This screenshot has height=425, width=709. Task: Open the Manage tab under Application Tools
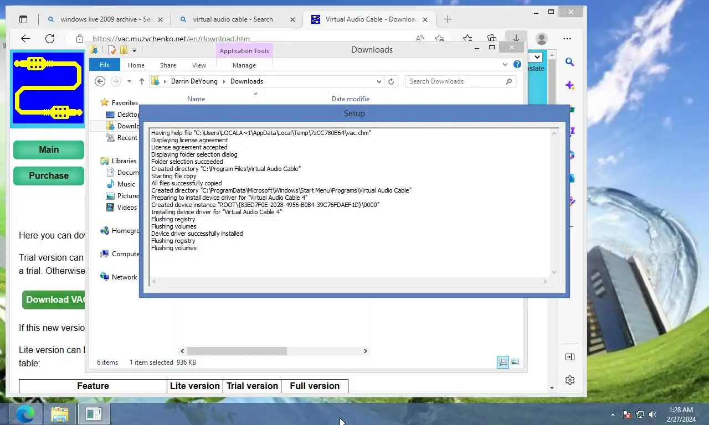tap(244, 65)
